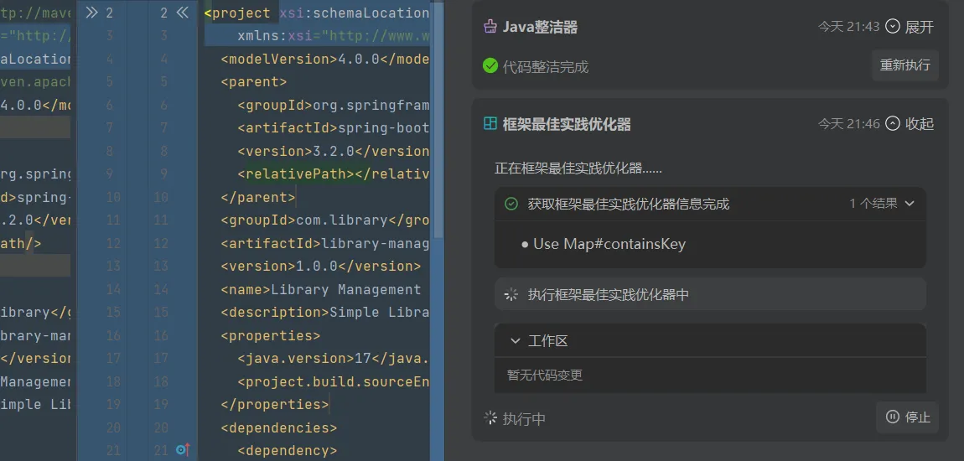Collapse the 工作区 section chevron
The image size is (964, 461).
coord(516,340)
